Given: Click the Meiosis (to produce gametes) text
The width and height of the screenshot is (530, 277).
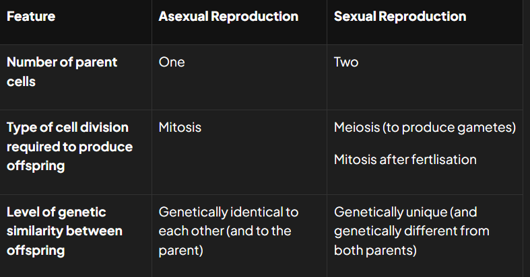Looking at the screenshot, I should (x=425, y=128).
